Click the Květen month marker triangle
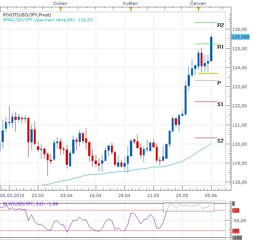Screen dimensions: 253x240 [131, 10]
